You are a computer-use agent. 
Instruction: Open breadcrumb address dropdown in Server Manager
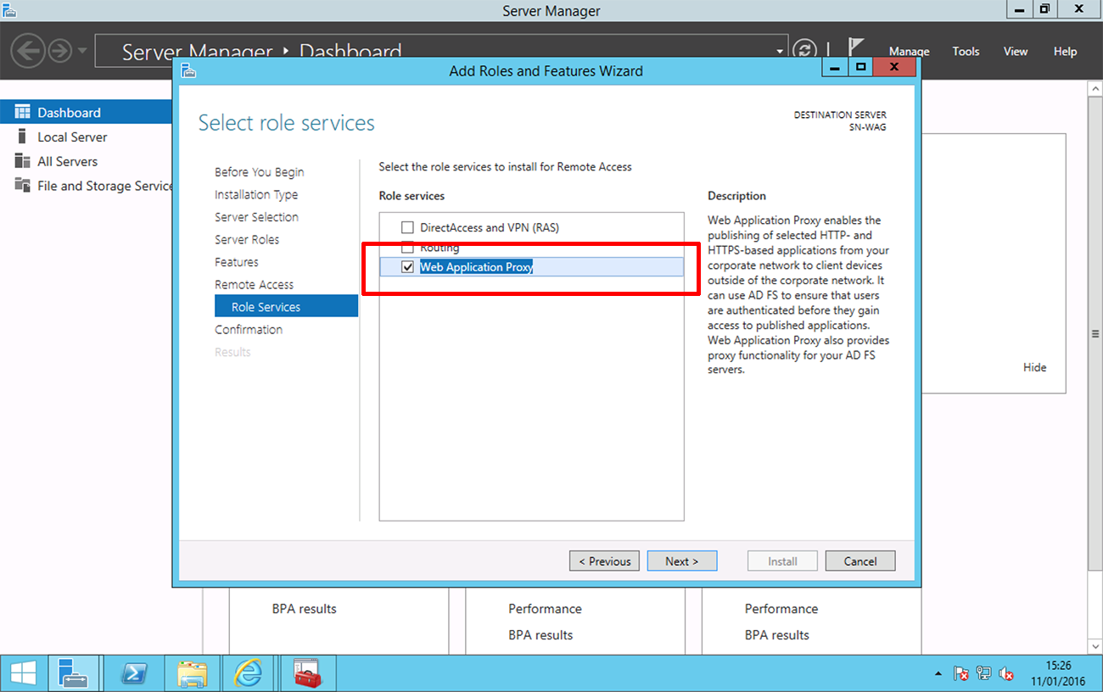[781, 51]
